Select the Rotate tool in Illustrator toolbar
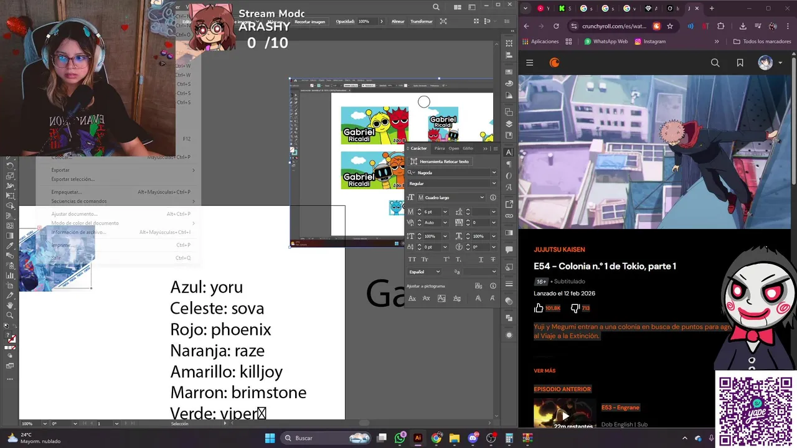 pos(10,166)
